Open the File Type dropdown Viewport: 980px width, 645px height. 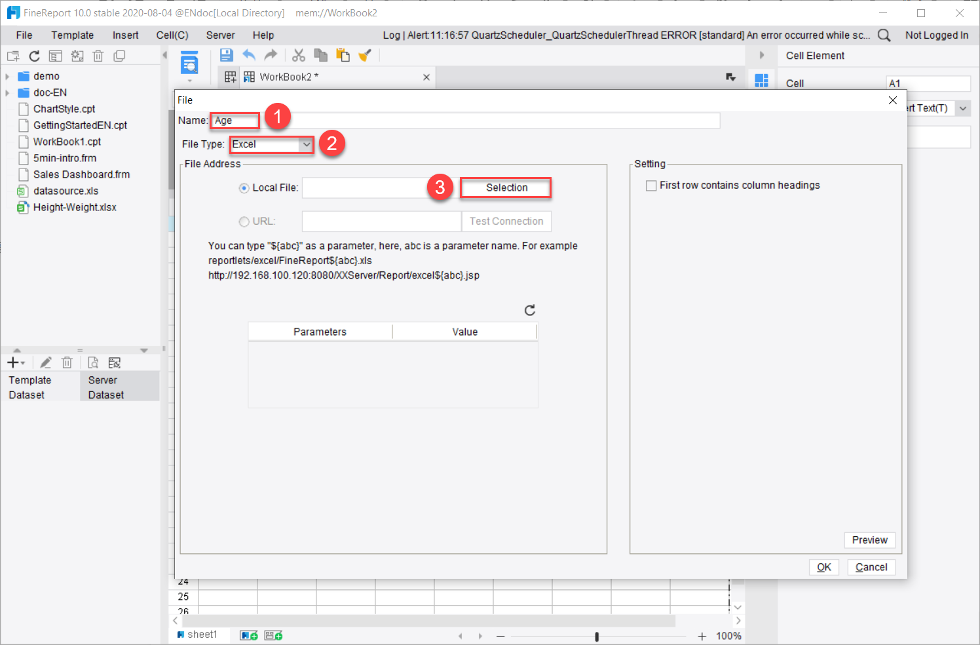click(307, 144)
